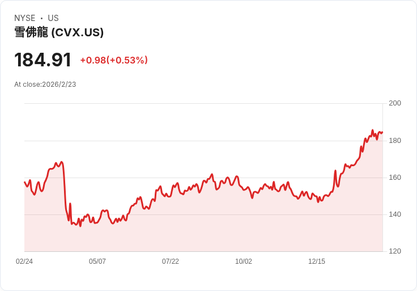417x291 pixels.
Task: Click the stock name 雪佛龍 (CVX.US)
Action: point(59,32)
